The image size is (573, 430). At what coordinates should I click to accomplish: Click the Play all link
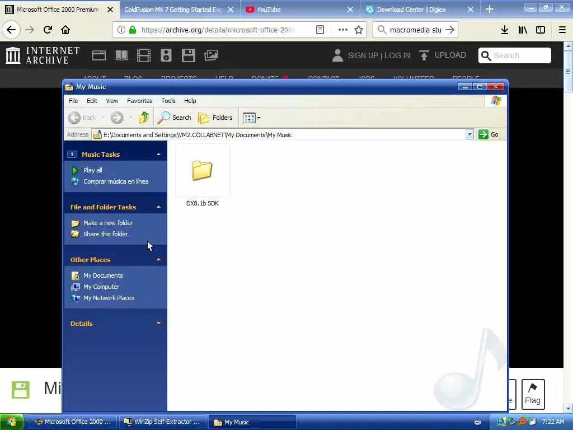92,170
